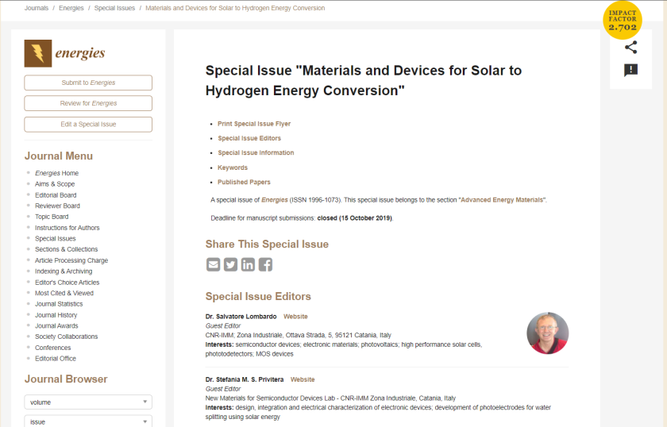Click Submit to Energies button

click(x=88, y=83)
